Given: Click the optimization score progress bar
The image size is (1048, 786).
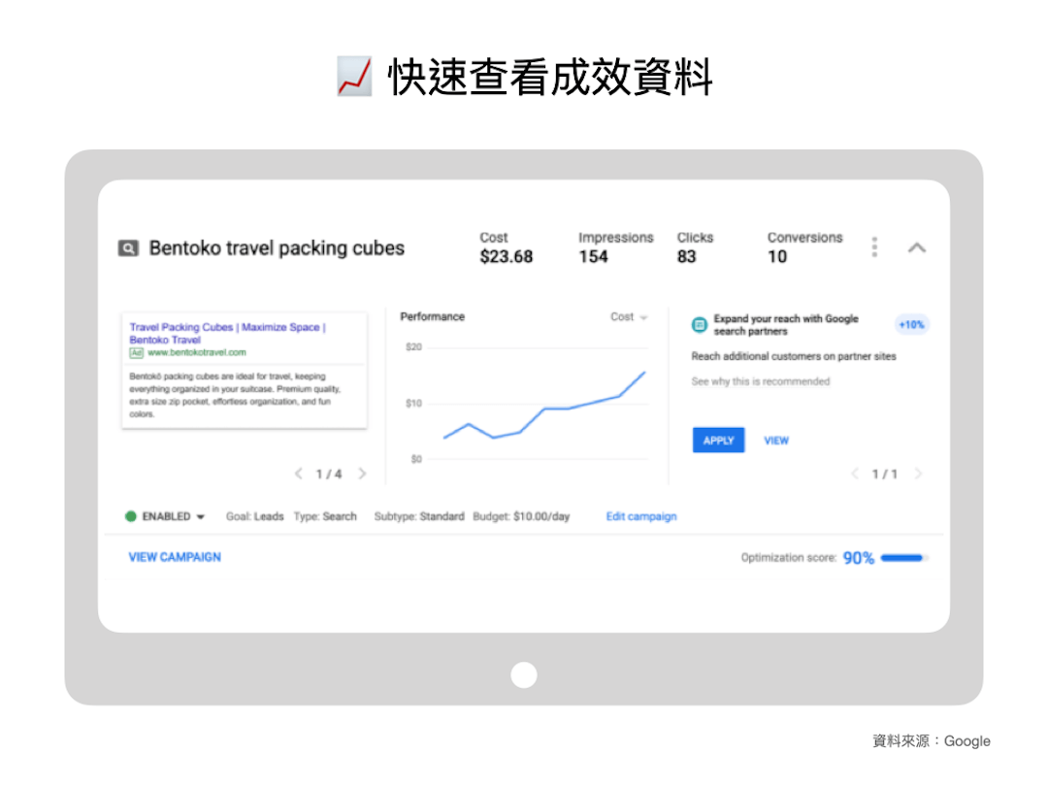Looking at the screenshot, I should [x=904, y=558].
